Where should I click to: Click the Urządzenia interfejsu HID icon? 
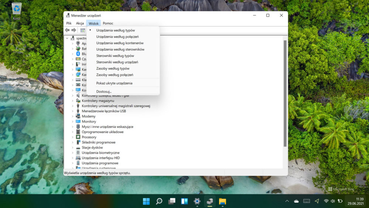pos(78,158)
